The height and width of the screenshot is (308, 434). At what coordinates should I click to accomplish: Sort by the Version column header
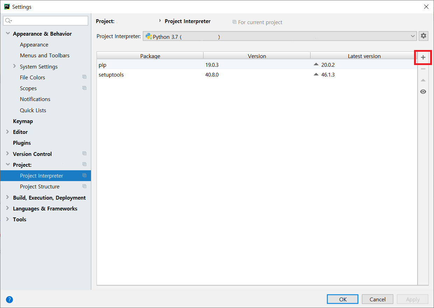pyautogui.click(x=257, y=56)
